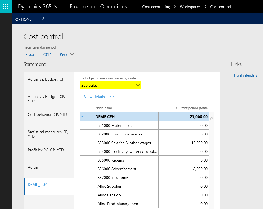Click the search magnifier icon
This screenshot has height=209, width=263.
pos(42,19)
